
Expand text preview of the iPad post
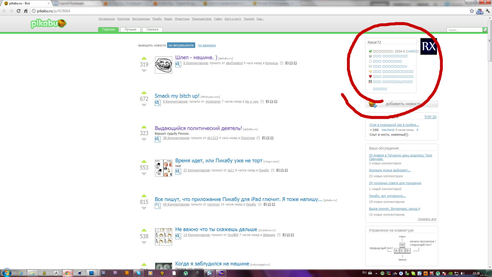click(x=158, y=205)
